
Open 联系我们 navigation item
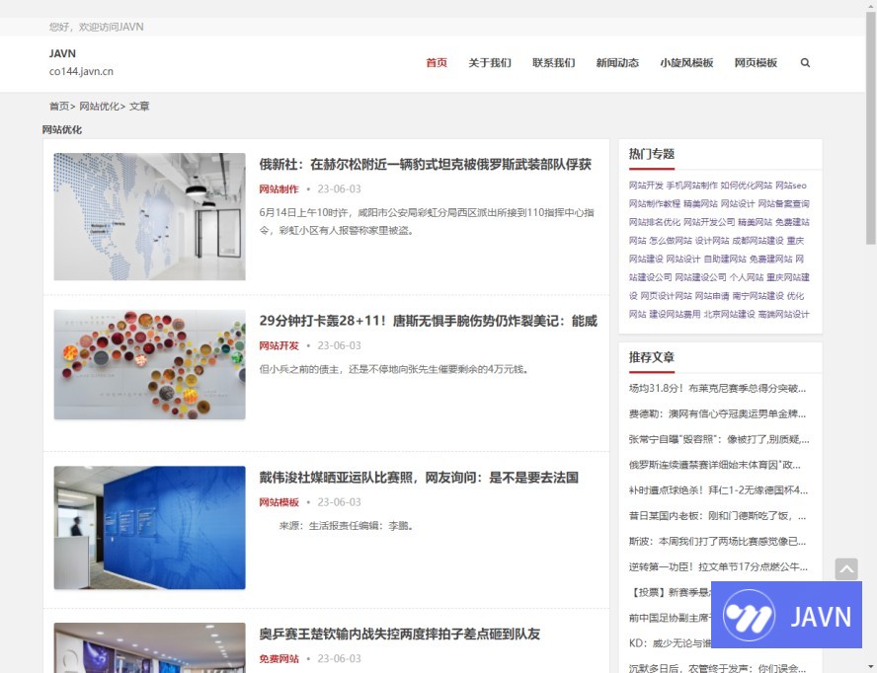click(x=554, y=62)
